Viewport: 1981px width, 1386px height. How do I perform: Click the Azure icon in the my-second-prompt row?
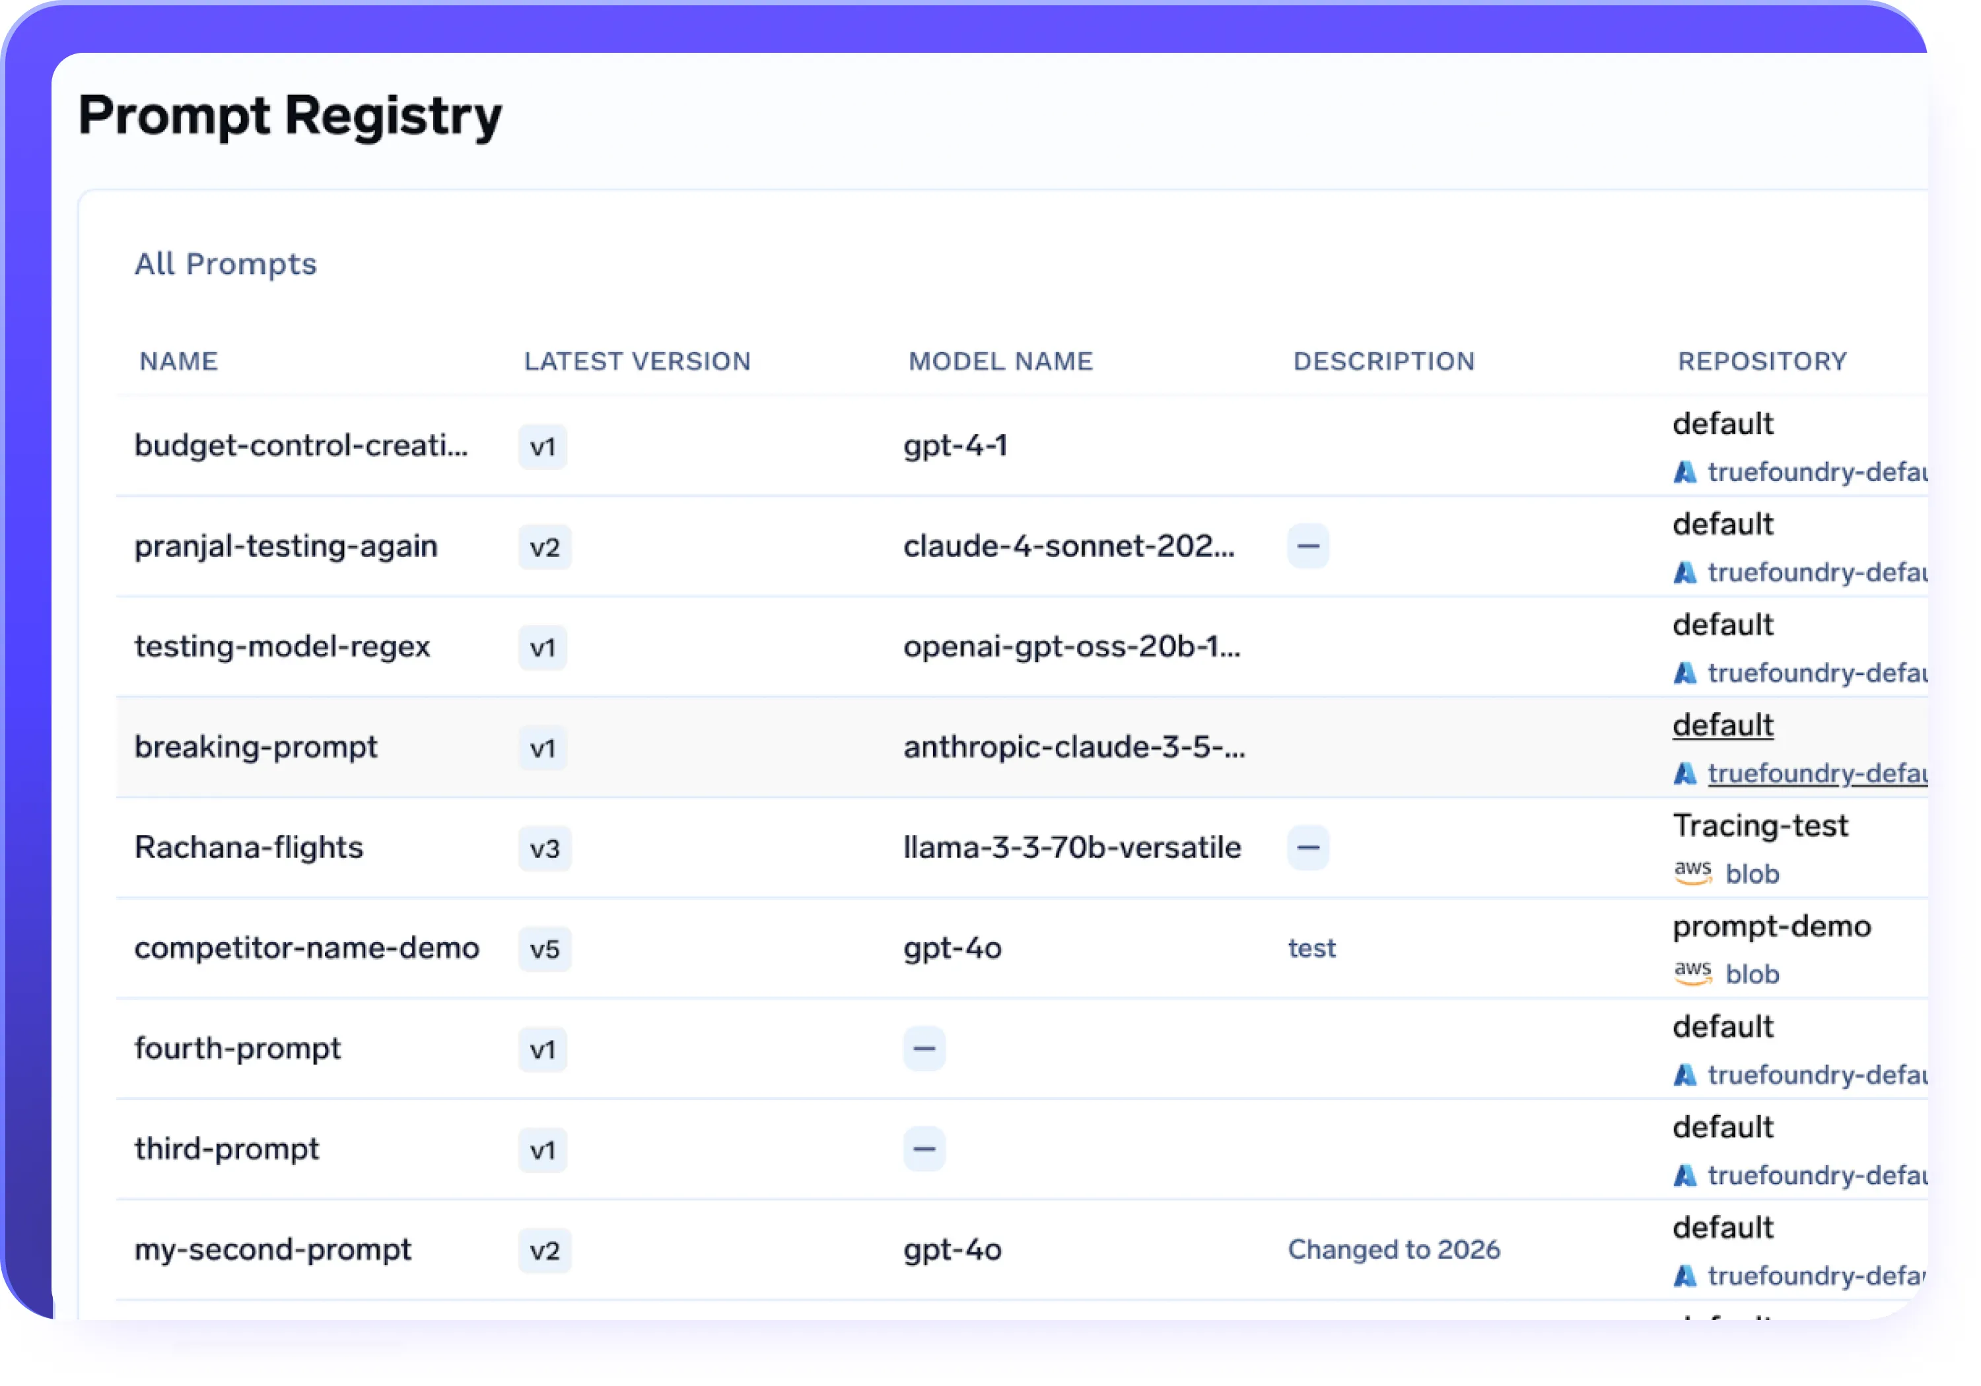[x=1686, y=1276]
